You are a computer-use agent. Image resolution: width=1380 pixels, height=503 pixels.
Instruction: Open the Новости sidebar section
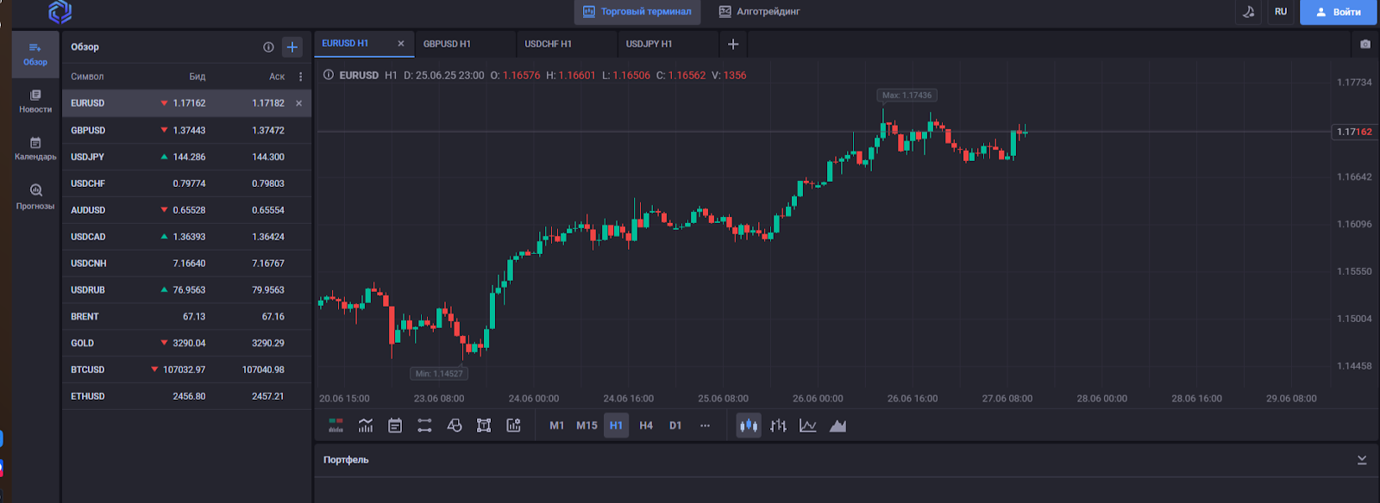click(35, 101)
